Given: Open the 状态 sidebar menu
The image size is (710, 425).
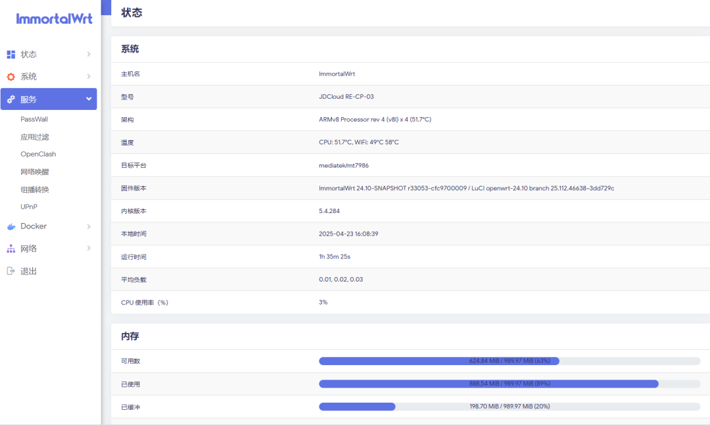Looking at the screenshot, I should 49,55.
